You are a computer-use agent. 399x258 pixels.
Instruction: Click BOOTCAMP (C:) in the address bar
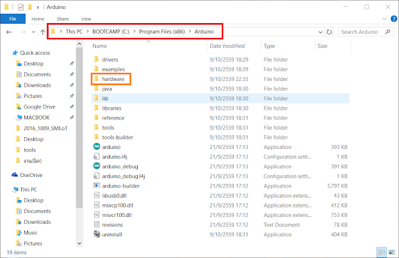click(x=111, y=32)
